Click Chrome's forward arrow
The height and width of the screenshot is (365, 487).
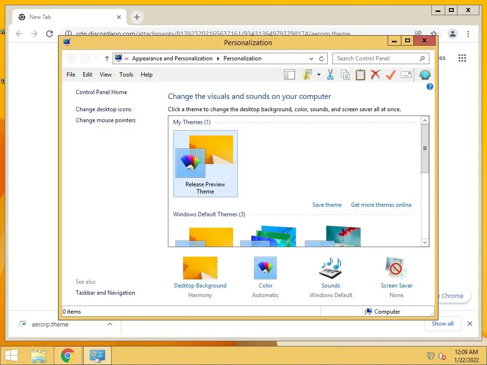34,34
